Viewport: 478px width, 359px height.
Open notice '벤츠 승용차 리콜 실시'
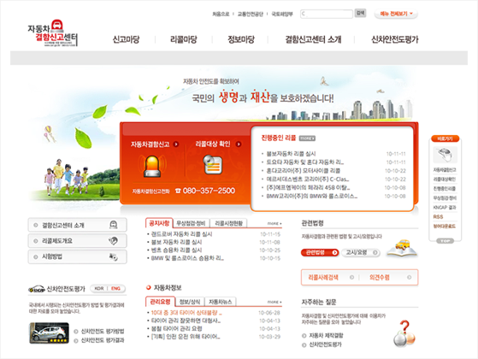pyautogui.click(x=176, y=250)
